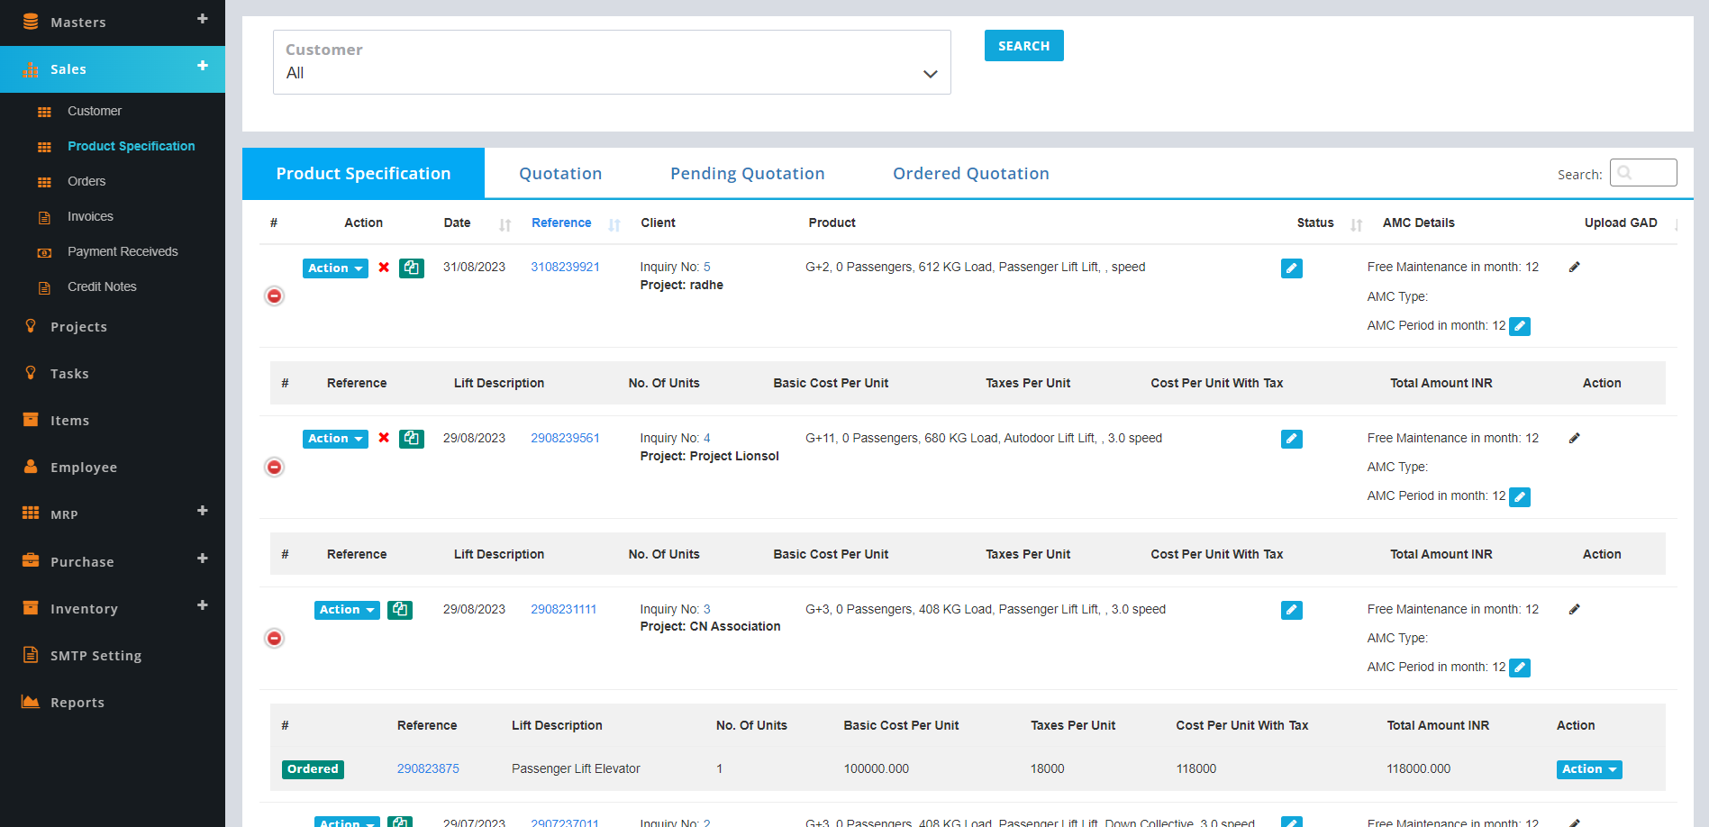The height and width of the screenshot is (827, 1709).
Task: Switch to the Ordered Quotation tab
Action: pyautogui.click(x=971, y=174)
